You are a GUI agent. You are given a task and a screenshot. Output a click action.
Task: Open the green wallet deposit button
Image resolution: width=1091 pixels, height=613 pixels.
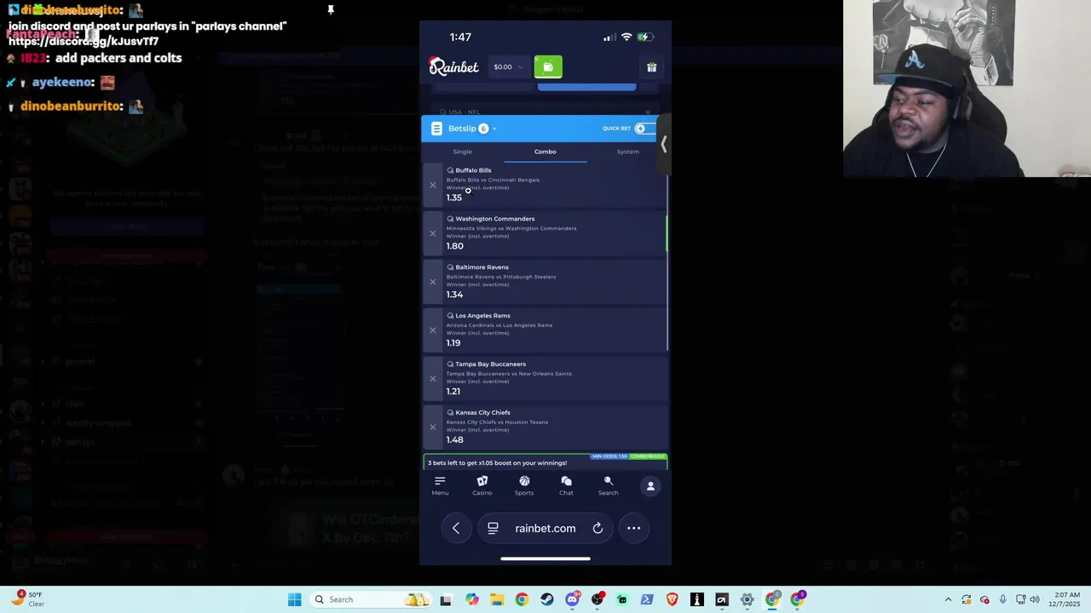click(548, 66)
